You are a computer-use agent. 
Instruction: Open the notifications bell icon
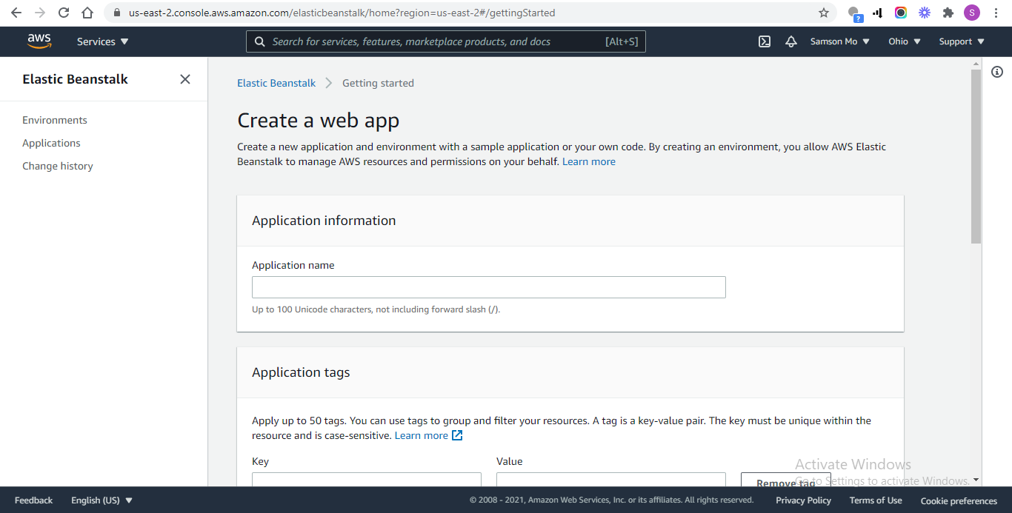pos(791,41)
